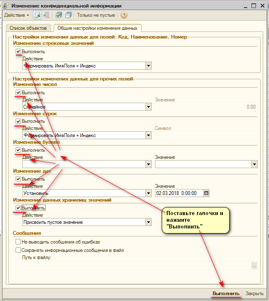This screenshot has width=269, height=301.
Task: Open the calendar picker beside the date value
Action: click(206, 193)
